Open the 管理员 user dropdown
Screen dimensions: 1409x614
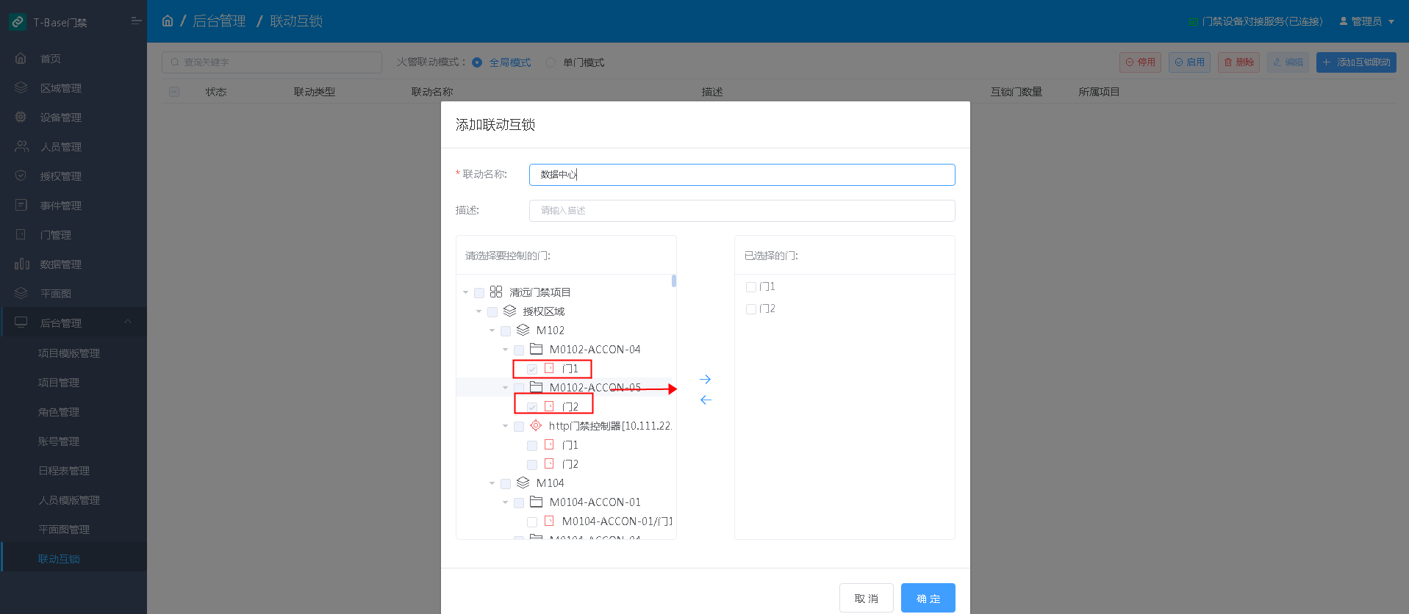[x=1366, y=21]
